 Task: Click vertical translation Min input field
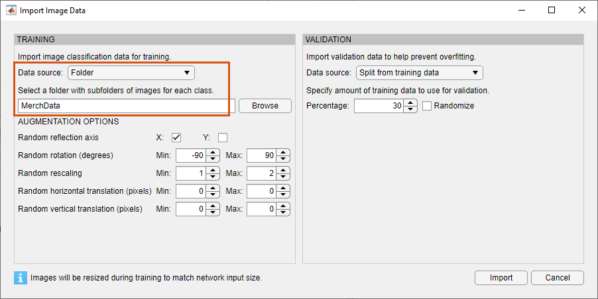(190, 209)
